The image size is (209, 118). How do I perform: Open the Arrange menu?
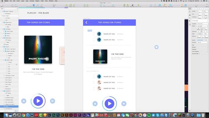(x=32, y=1)
